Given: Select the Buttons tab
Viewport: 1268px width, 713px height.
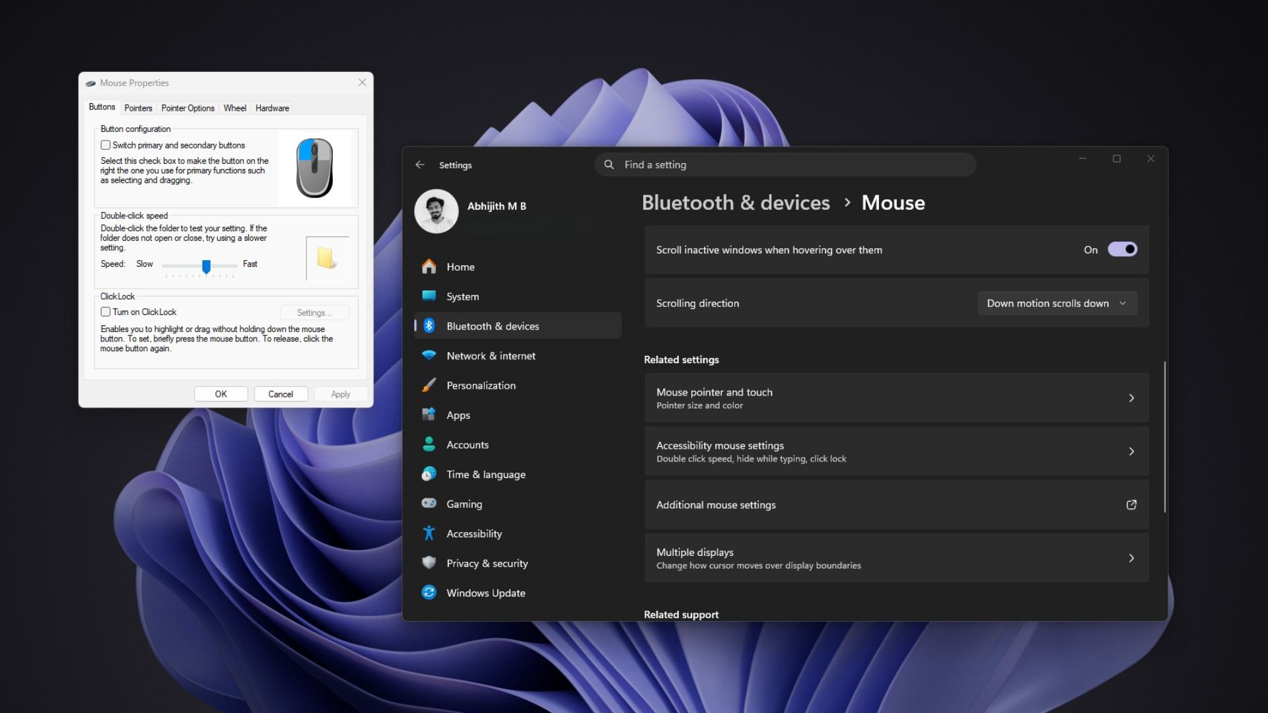Looking at the screenshot, I should (102, 107).
